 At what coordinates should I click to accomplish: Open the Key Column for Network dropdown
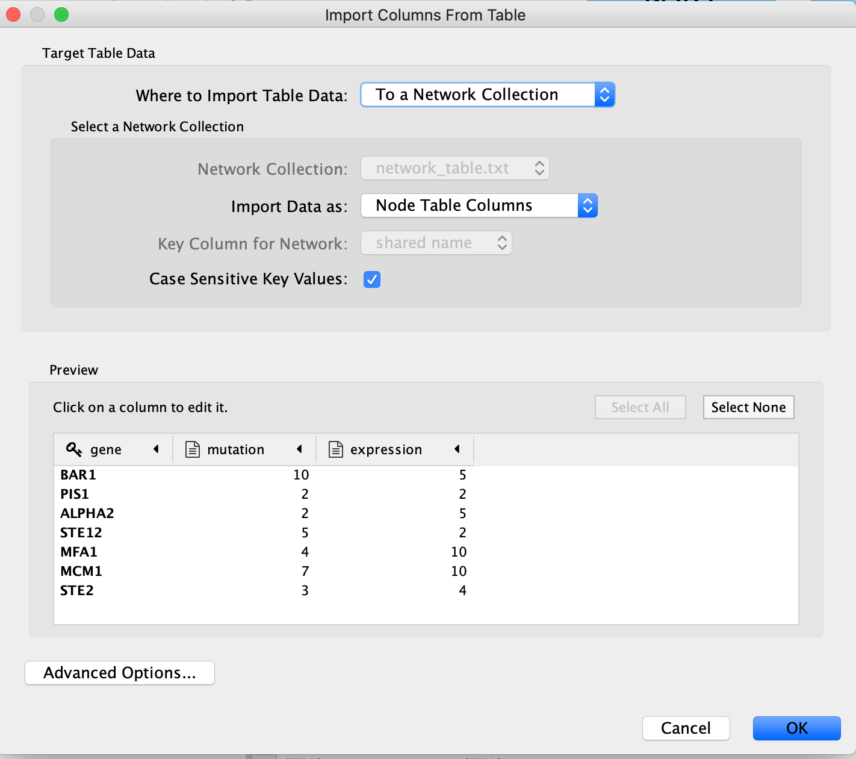pyautogui.click(x=436, y=243)
